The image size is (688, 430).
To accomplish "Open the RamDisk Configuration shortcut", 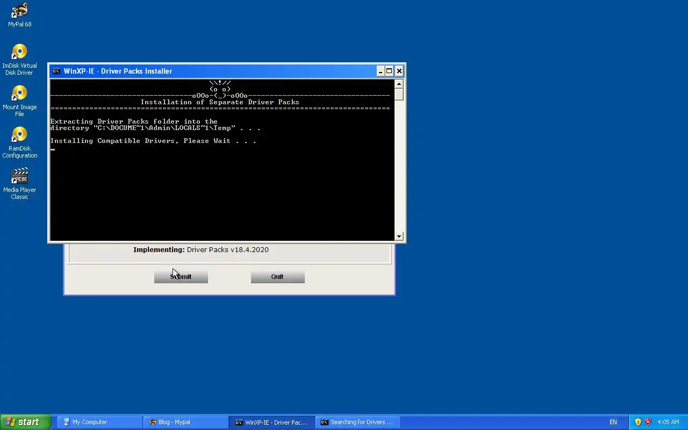I will pyautogui.click(x=19, y=142).
